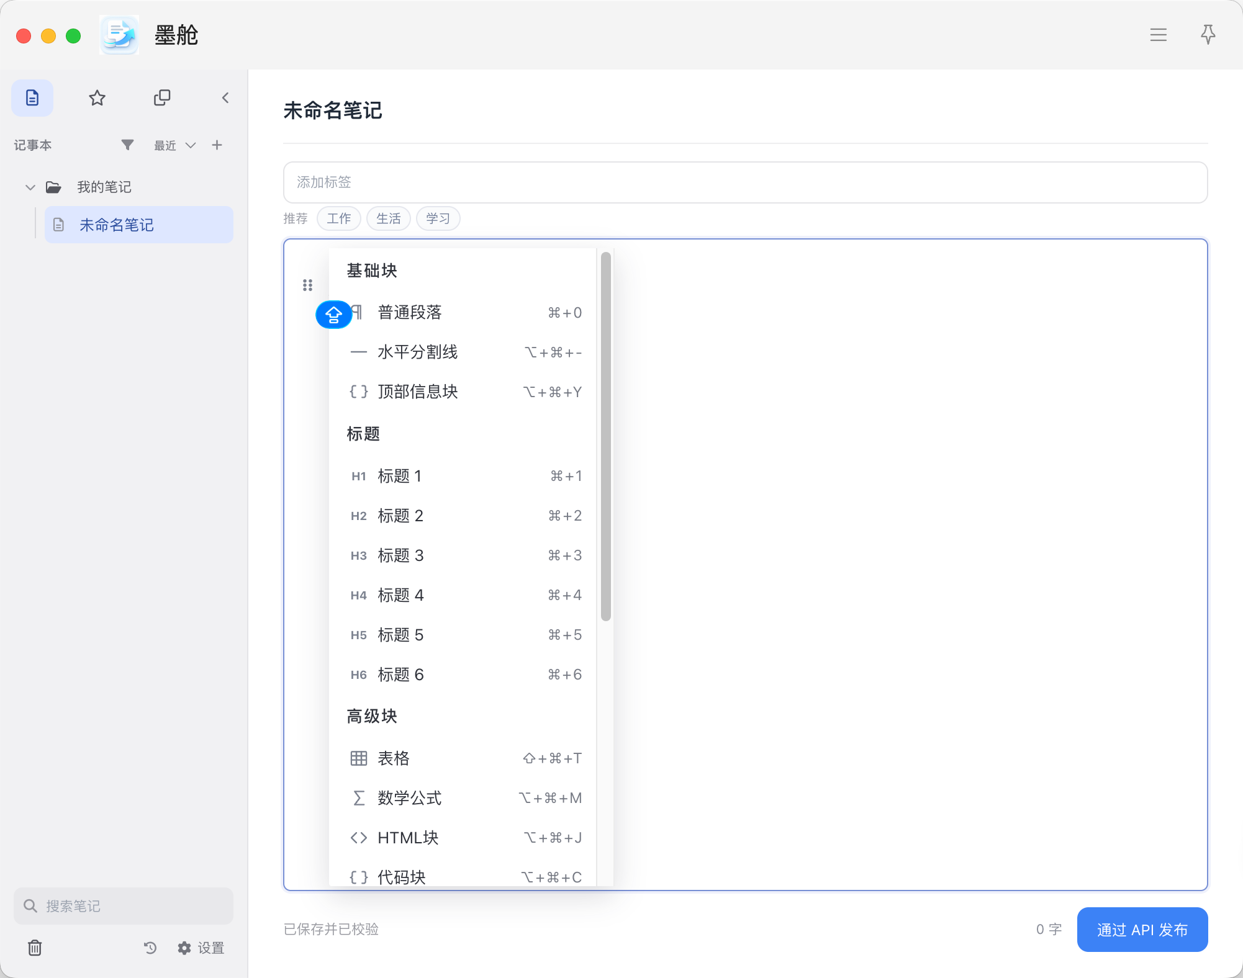Choose 普通段落 block type
Screen dimensions: 1243x978
pos(464,312)
